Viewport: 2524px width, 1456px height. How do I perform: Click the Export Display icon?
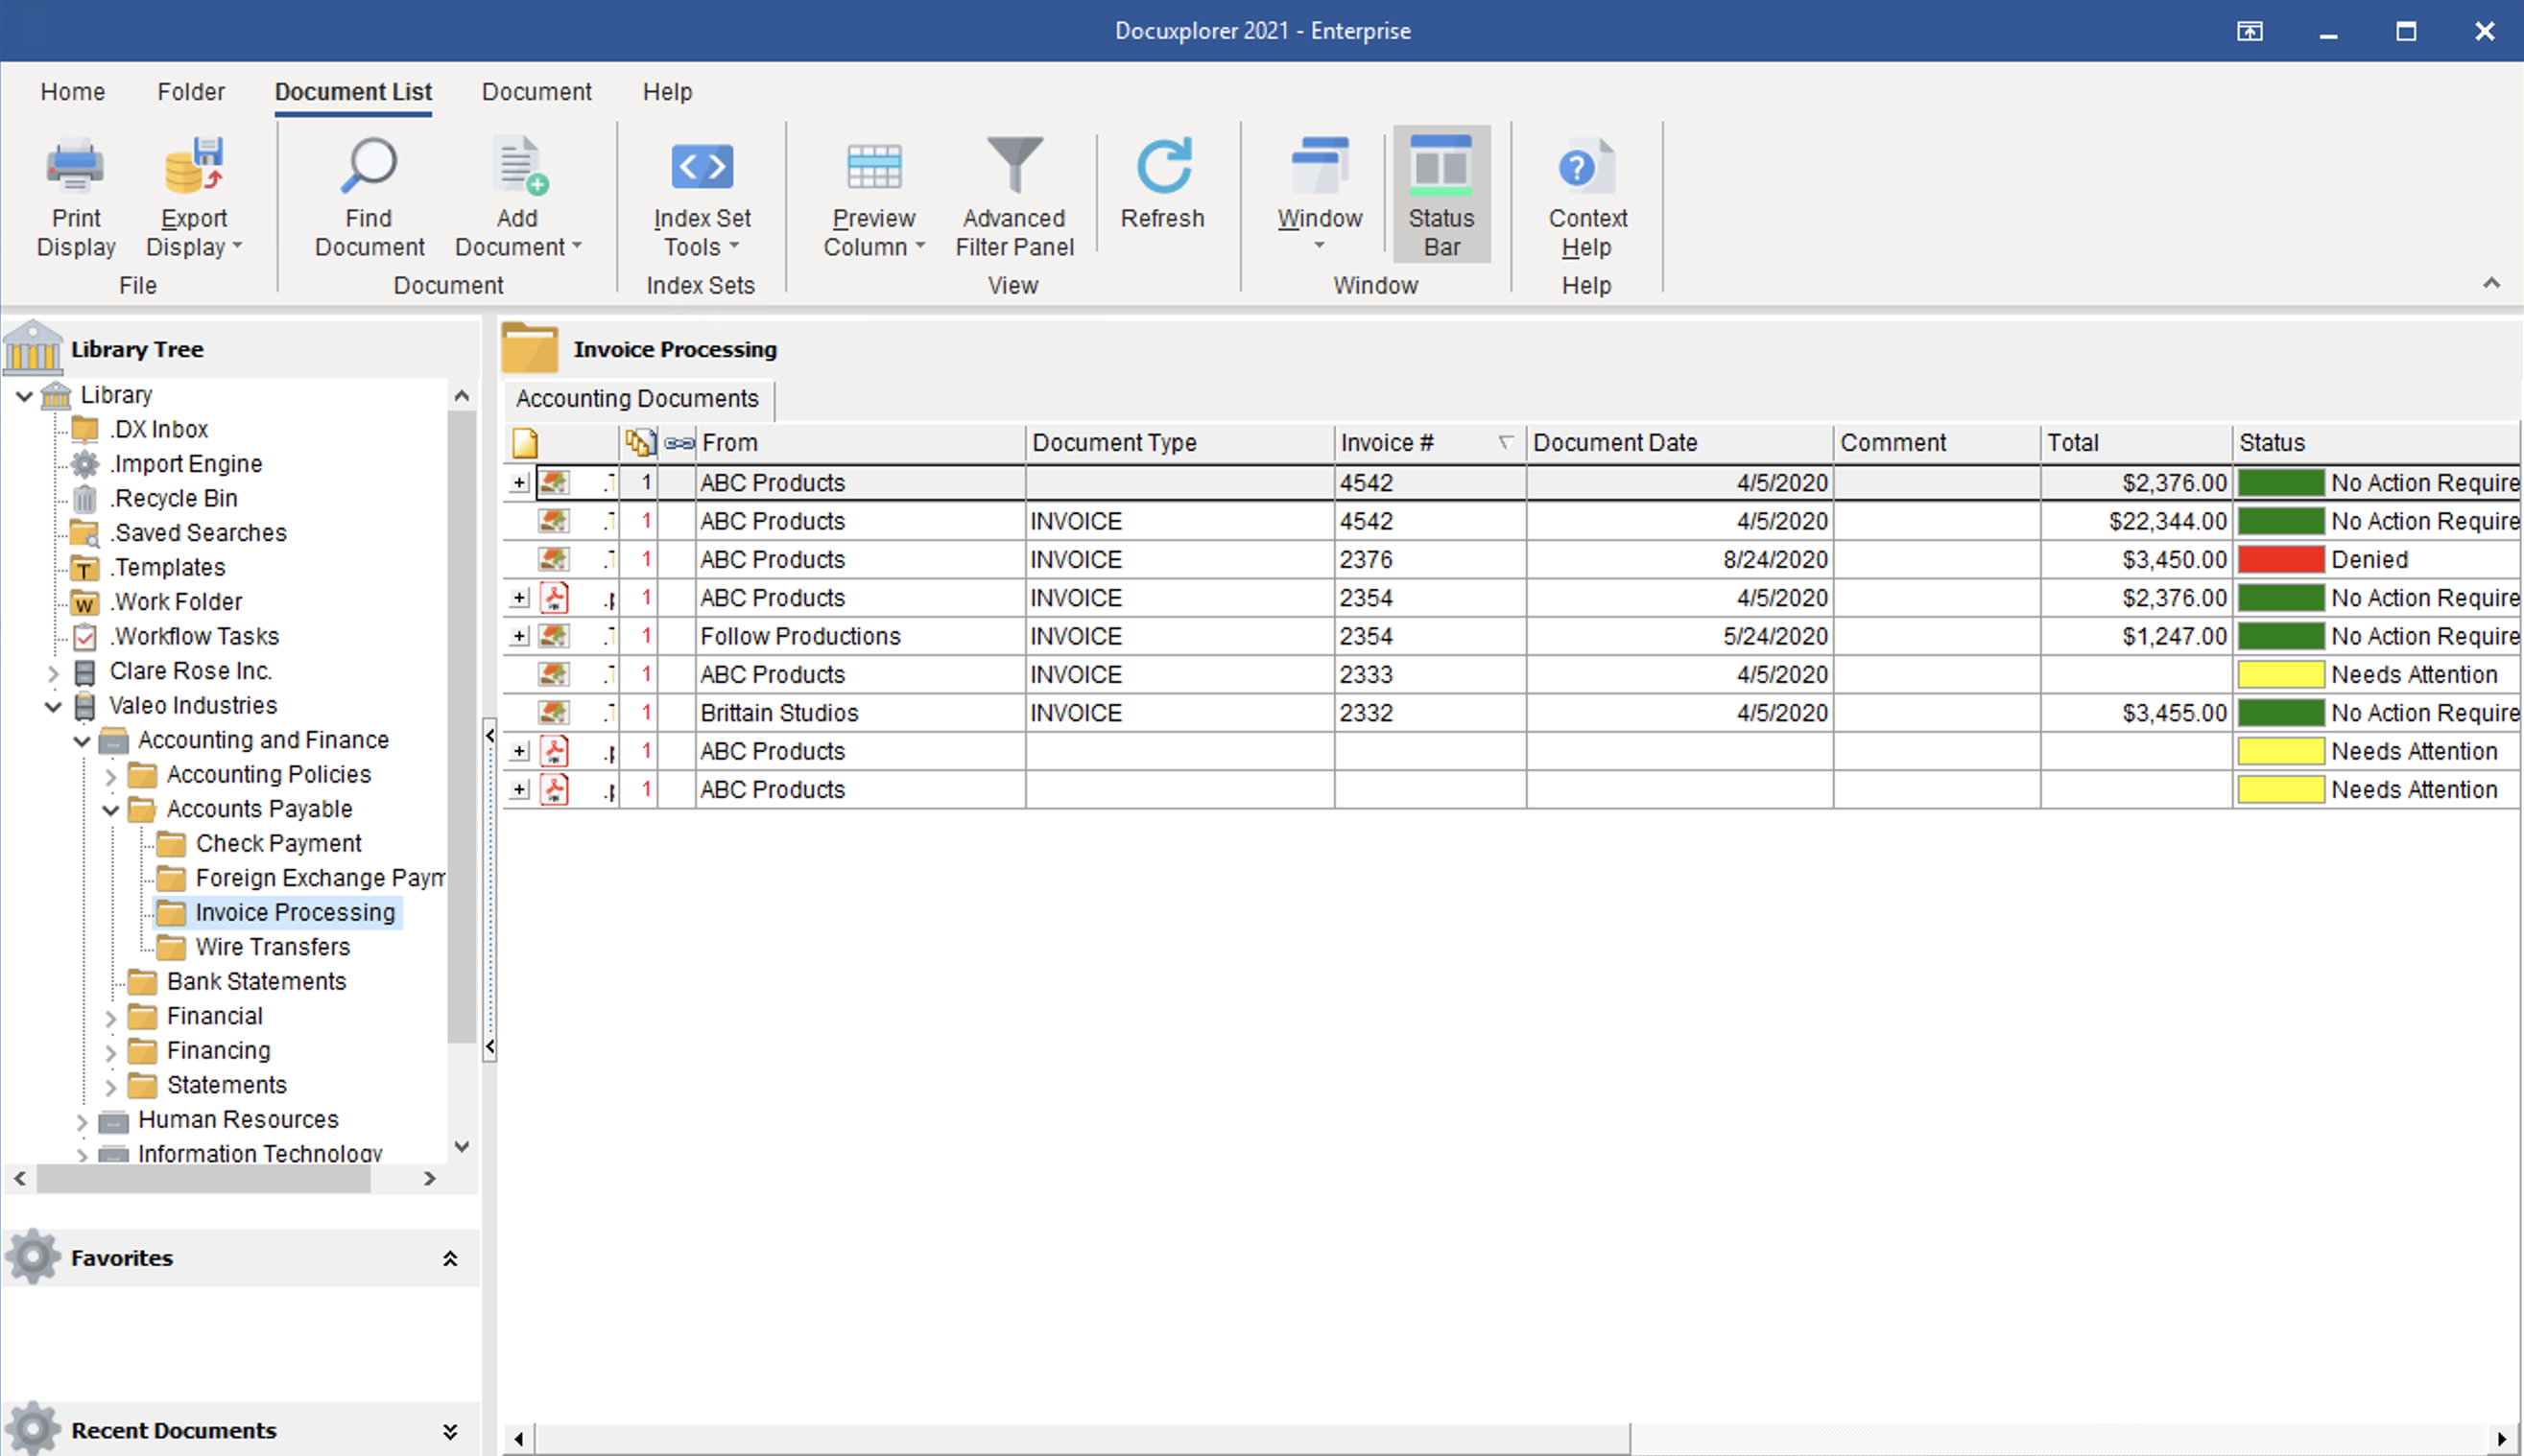tap(193, 166)
